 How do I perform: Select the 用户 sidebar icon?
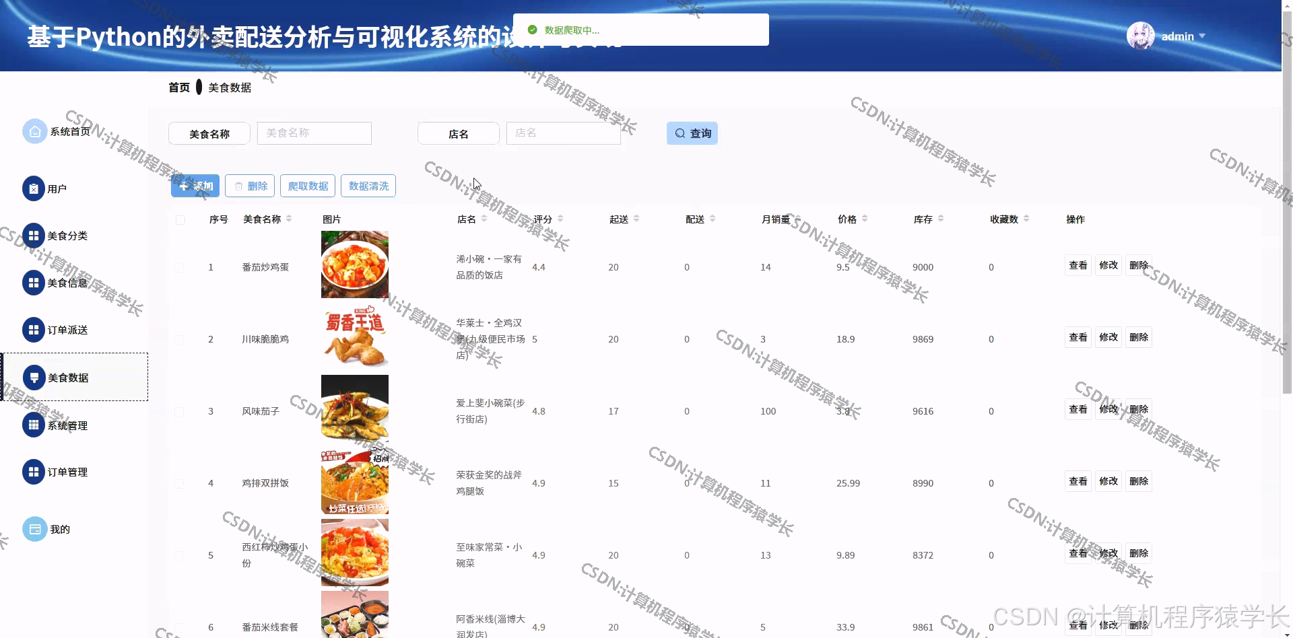click(x=34, y=188)
